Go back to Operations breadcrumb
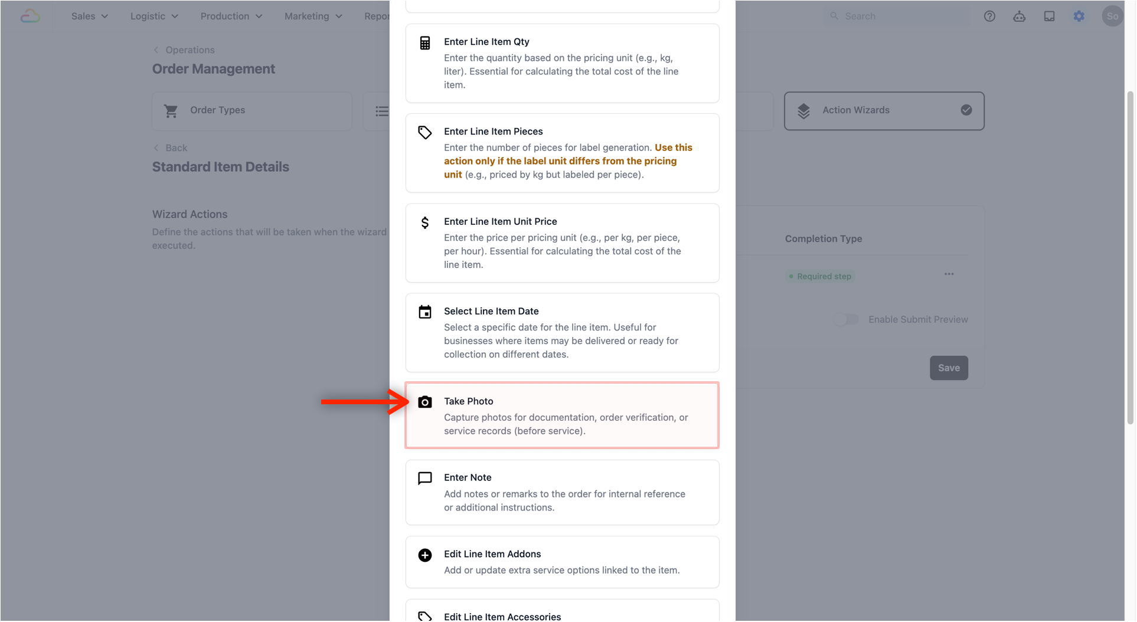The image size is (1137, 622). pyautogui.click(x=184, y=50)
